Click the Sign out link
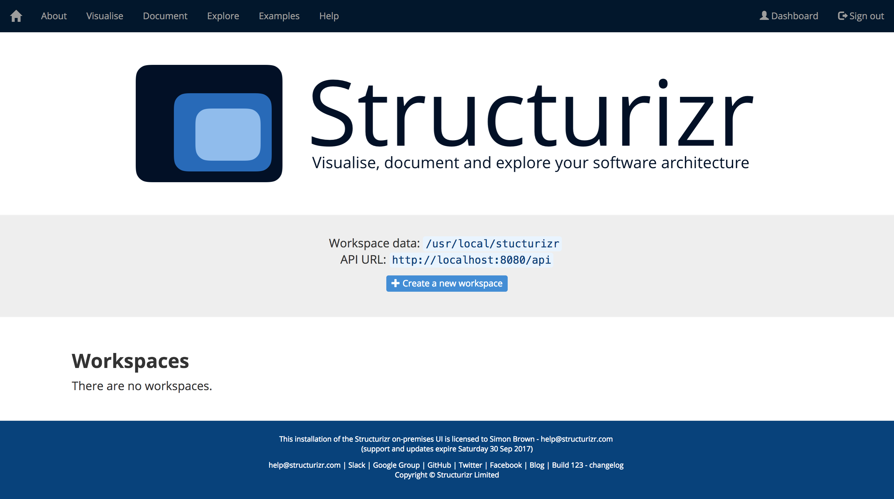 click(861, 16)
